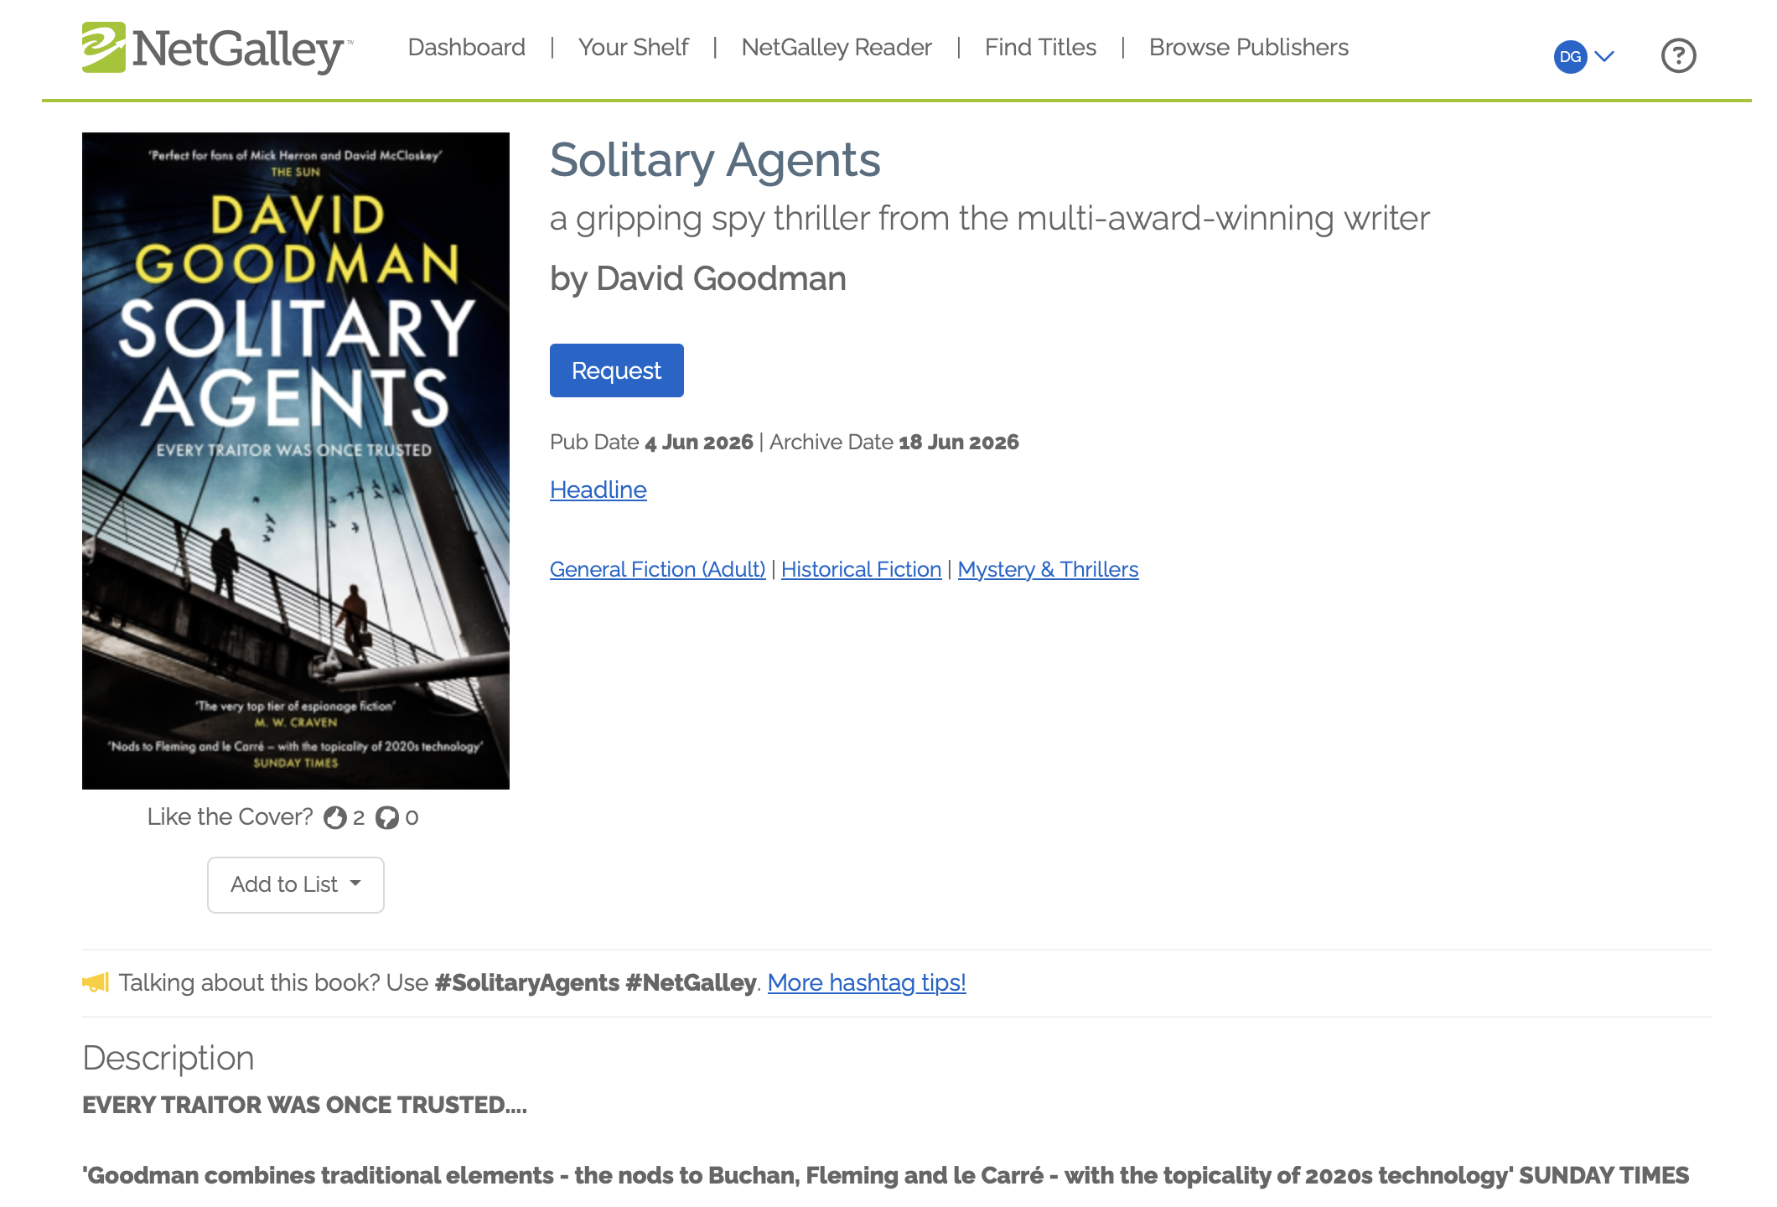
Task: Select the Historical Fiction genre link
Action: (861, 569)
